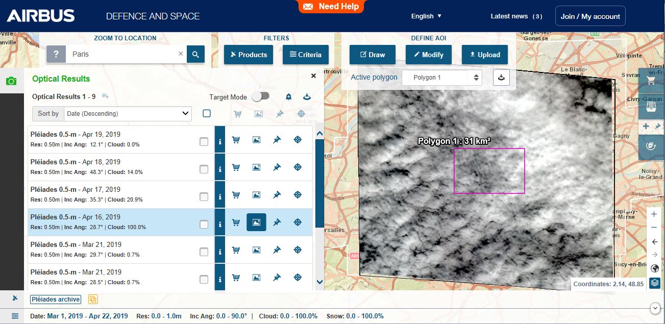Pin the Apr 19, 2019 result
Screen dimensions: 665x324
tap(277, 140)
